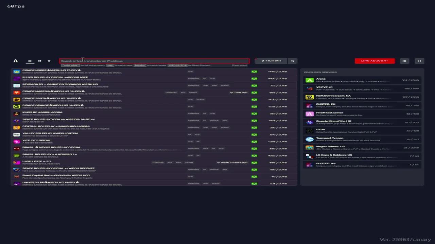Click the player count 49 / 2048
This screenshot has width=435, height=244.
[279, 177]
